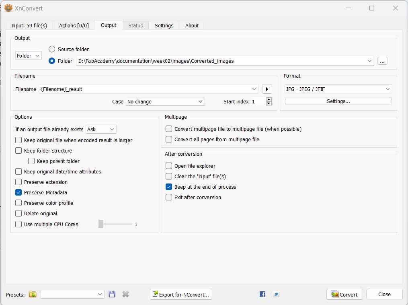Open the output type Folder dropdown

pyautogui.click(x=29, y=56)
